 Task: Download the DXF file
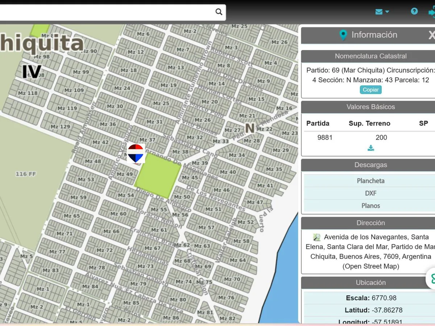coord(370,193)
